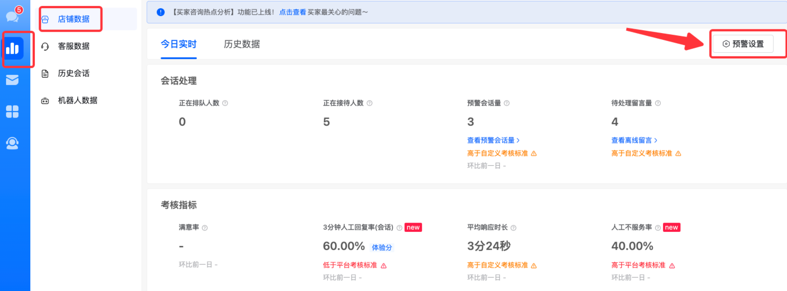Follow the 点击查看 link in announcement banner
Screen dimensions: 787x291
292,12
